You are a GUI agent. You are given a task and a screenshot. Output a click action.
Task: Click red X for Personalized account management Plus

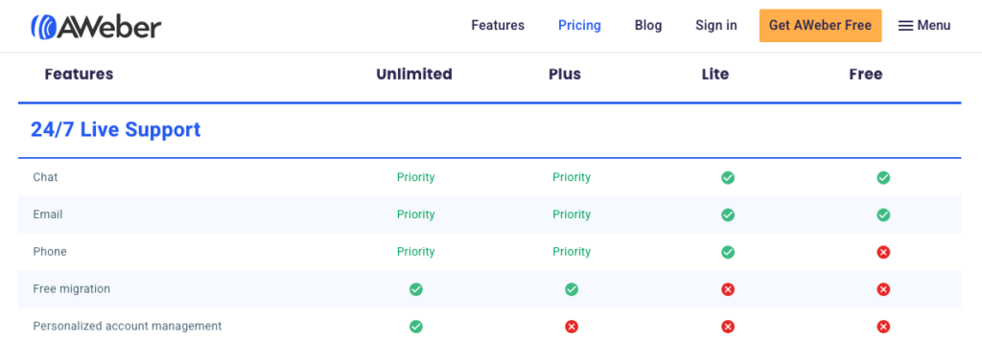click(572, 326)
